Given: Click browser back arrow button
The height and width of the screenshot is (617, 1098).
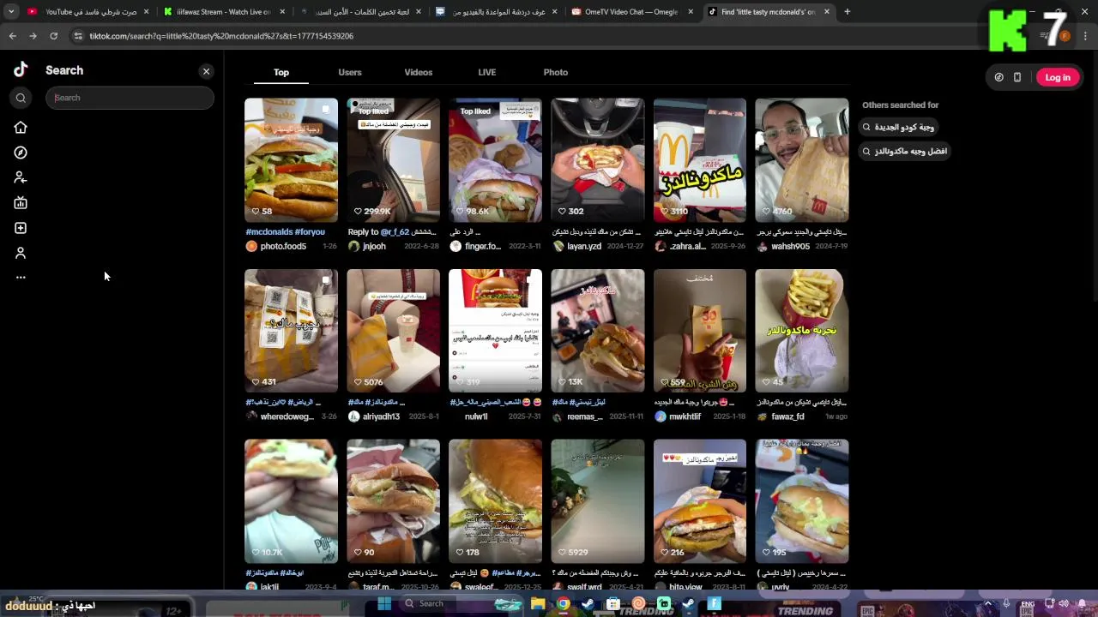Looking at the screenshot, I should pyautogui.click(x=12, y=36).
